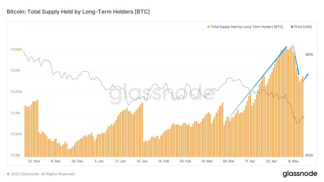The width and height of the screenshot is (324, 182).
Task: Click the 13.55M left axis label
Action: click(x=16, y=49)
